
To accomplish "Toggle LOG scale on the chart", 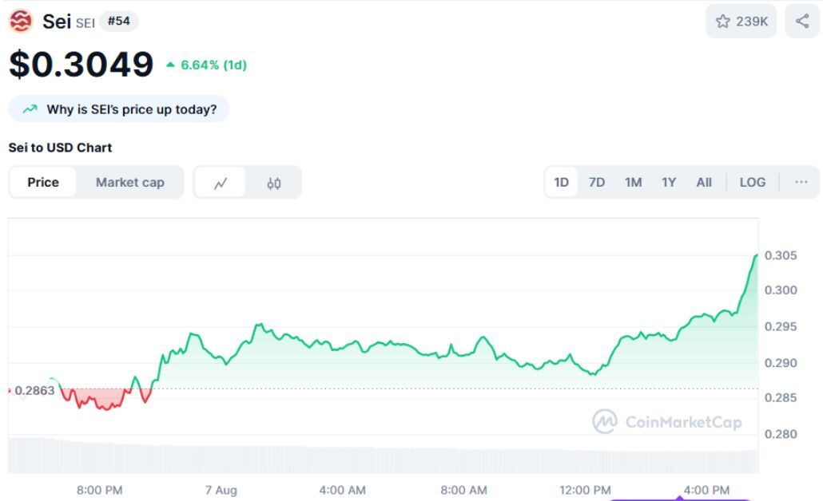I will click(x=752, y=182).
